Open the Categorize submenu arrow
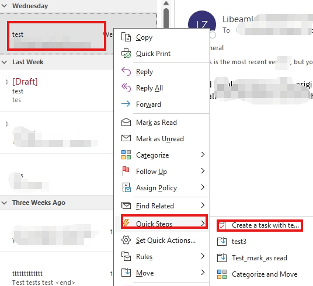 point(203,155)
